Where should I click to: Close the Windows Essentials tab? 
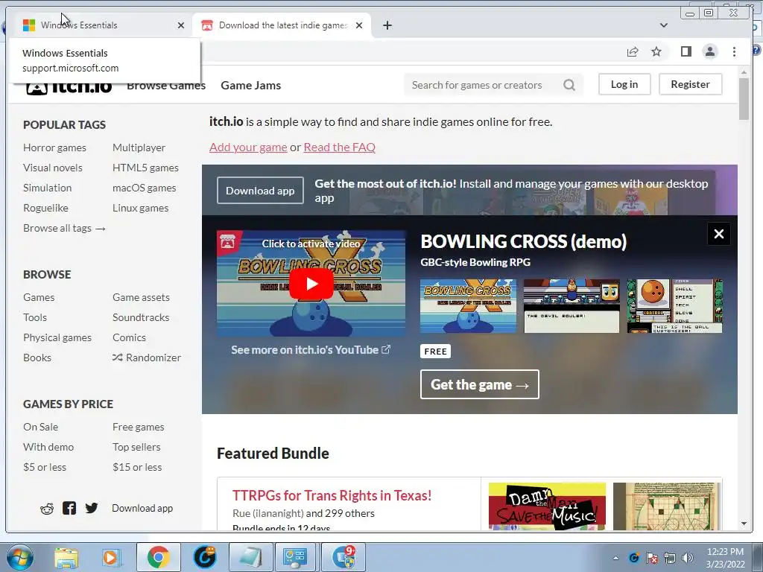point(181,25)
